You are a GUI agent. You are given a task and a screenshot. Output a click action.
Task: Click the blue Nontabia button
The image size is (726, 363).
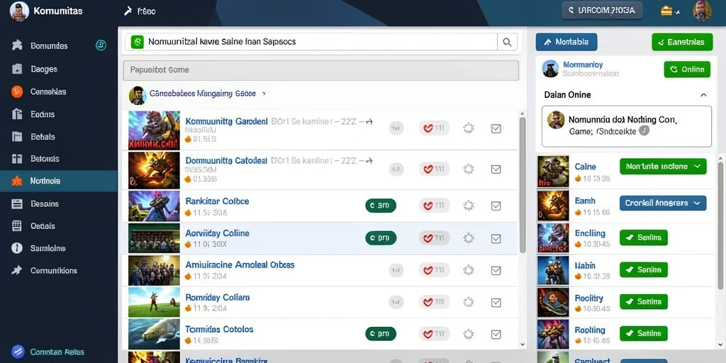pos(566,42)
